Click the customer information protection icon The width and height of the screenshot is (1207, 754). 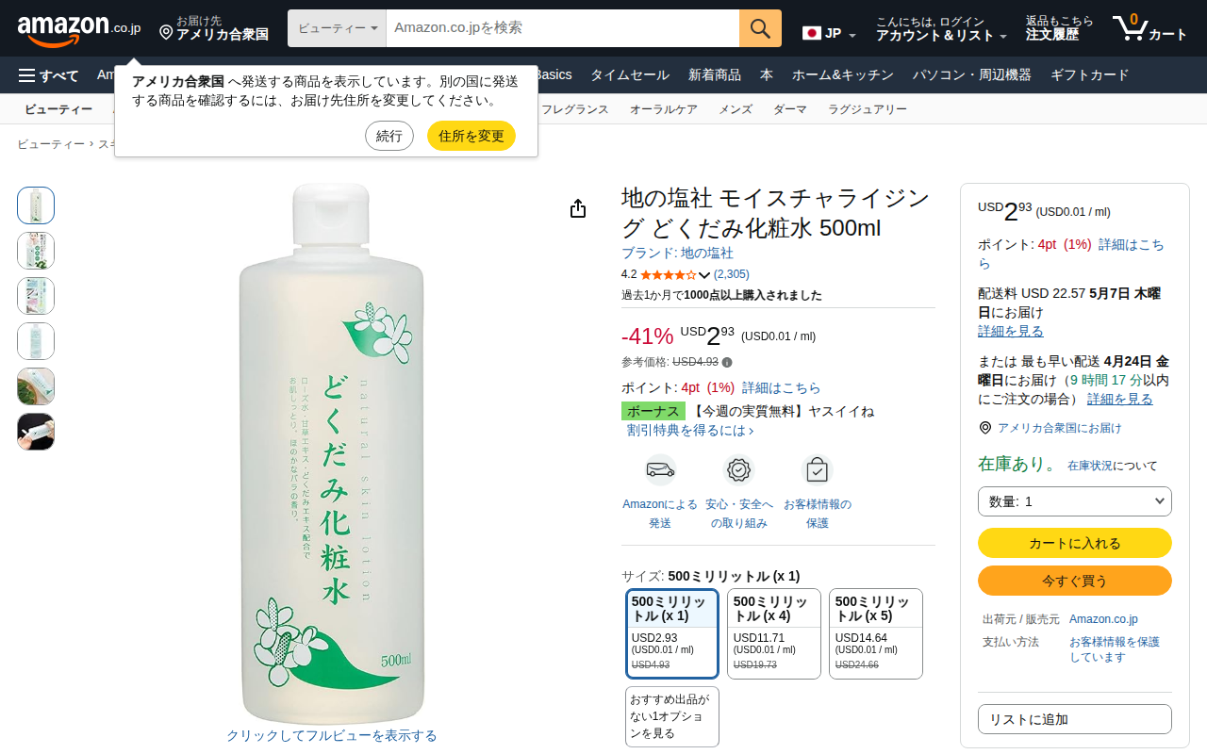point(817,469)
